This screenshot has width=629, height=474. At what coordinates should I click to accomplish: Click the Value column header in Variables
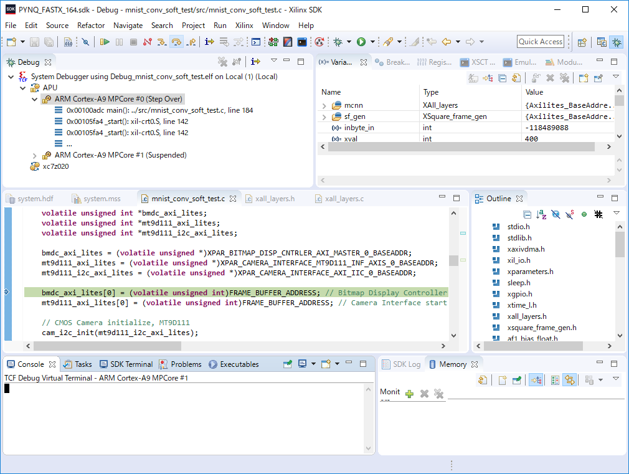point(534,92)
